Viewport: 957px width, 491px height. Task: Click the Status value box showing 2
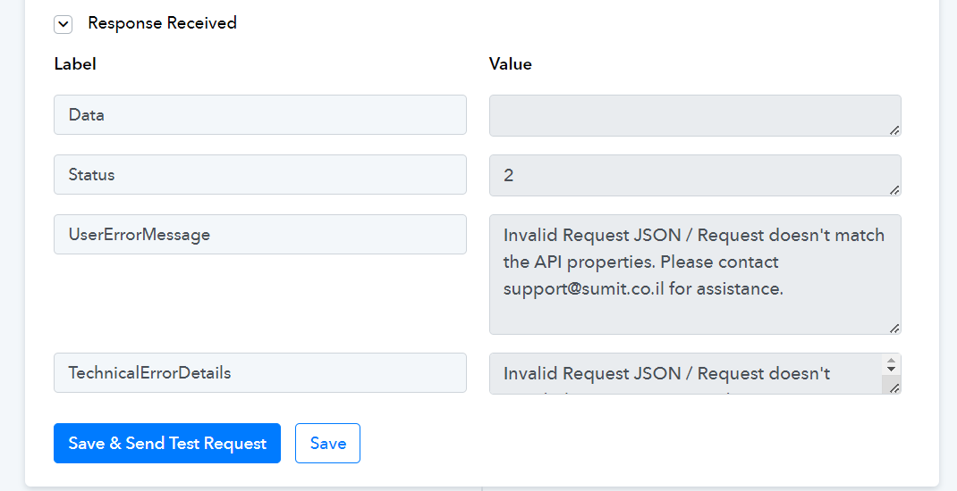click(695, 176)
